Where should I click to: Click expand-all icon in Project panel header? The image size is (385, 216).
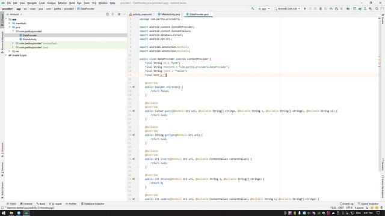112,14
